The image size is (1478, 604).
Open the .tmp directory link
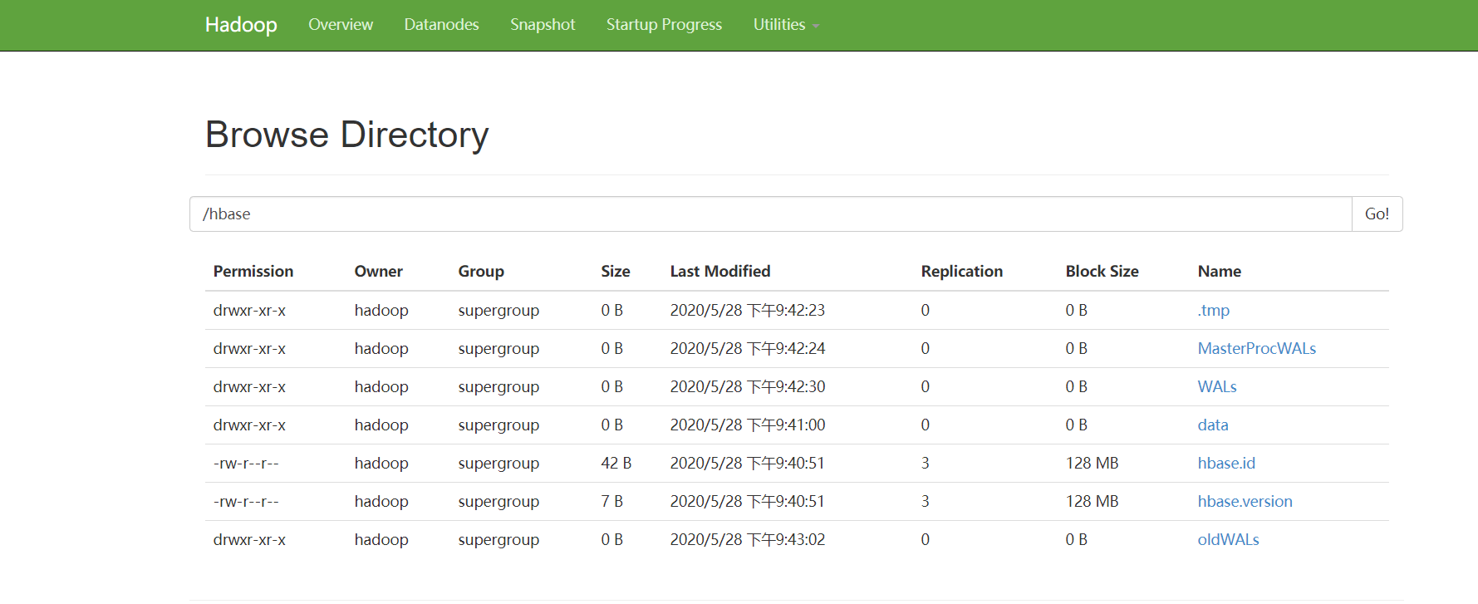click(x=1213, y=310)
